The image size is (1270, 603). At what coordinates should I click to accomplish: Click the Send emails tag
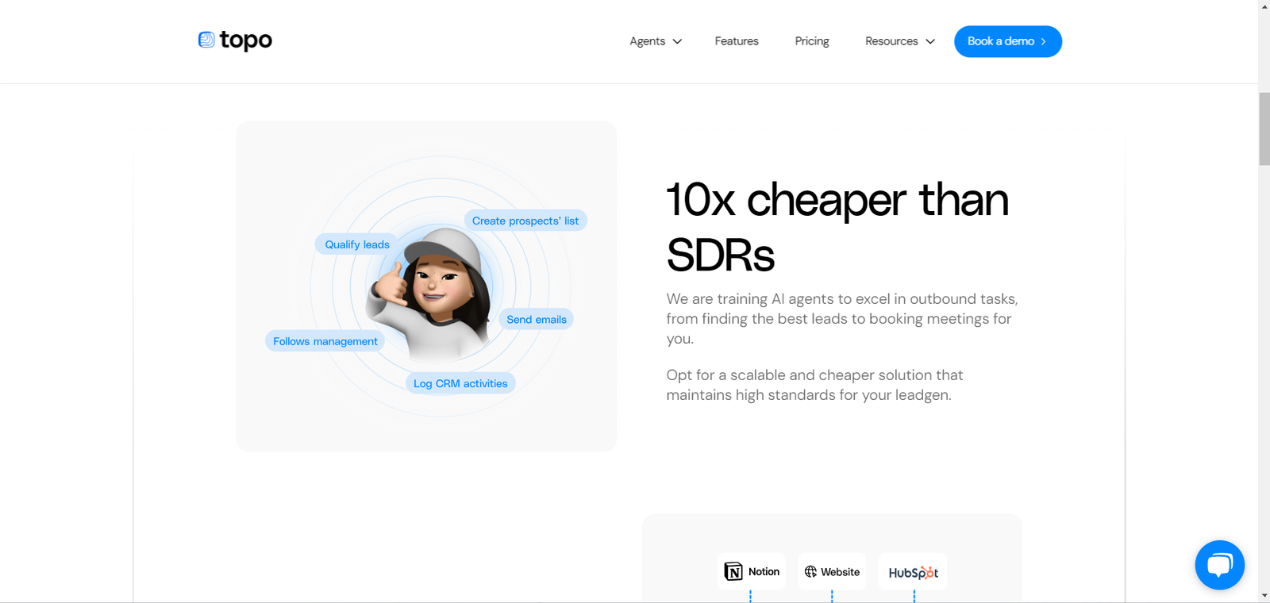(537, 319)
